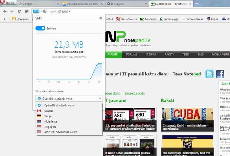Viewport: 230px width, 156px height.
Task: Click the VPN data usage graph
Action: pyautogui.click(x=69, y=71)
